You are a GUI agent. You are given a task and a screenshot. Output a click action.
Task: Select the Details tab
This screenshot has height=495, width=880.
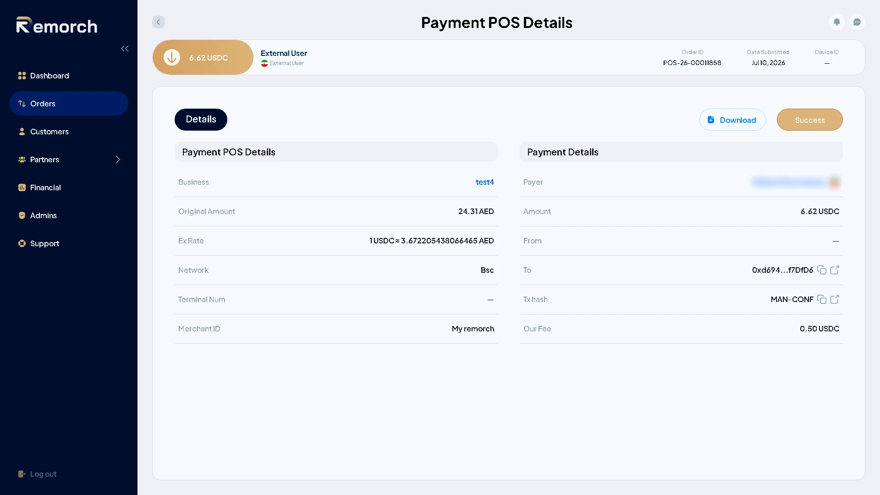point(201,120)
